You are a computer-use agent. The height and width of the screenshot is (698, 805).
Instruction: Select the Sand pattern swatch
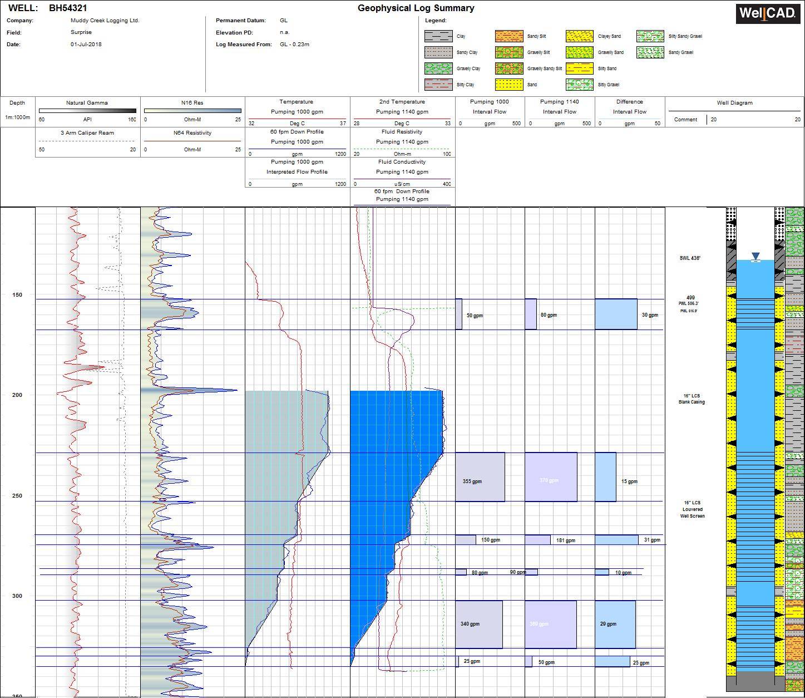click(x=508, y=85)
